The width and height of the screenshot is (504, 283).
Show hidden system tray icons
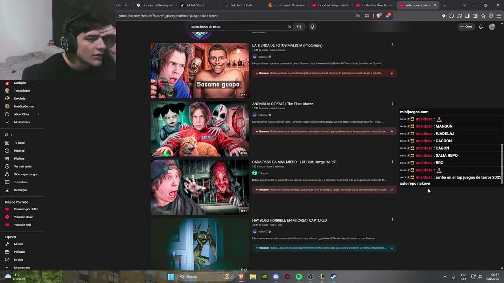coord(445,277)
